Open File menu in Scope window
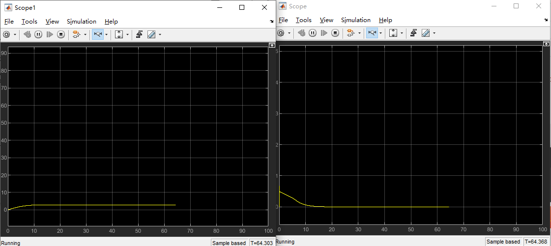Screen dimensions: 551x246 (283, 20)
